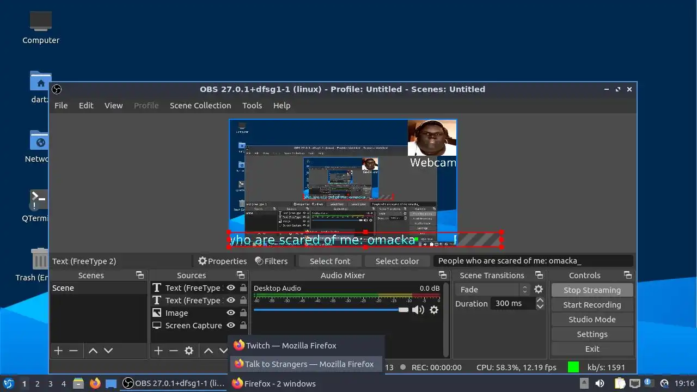Lock the Image source
Screen dimensions: 697x392
(243, 313)
